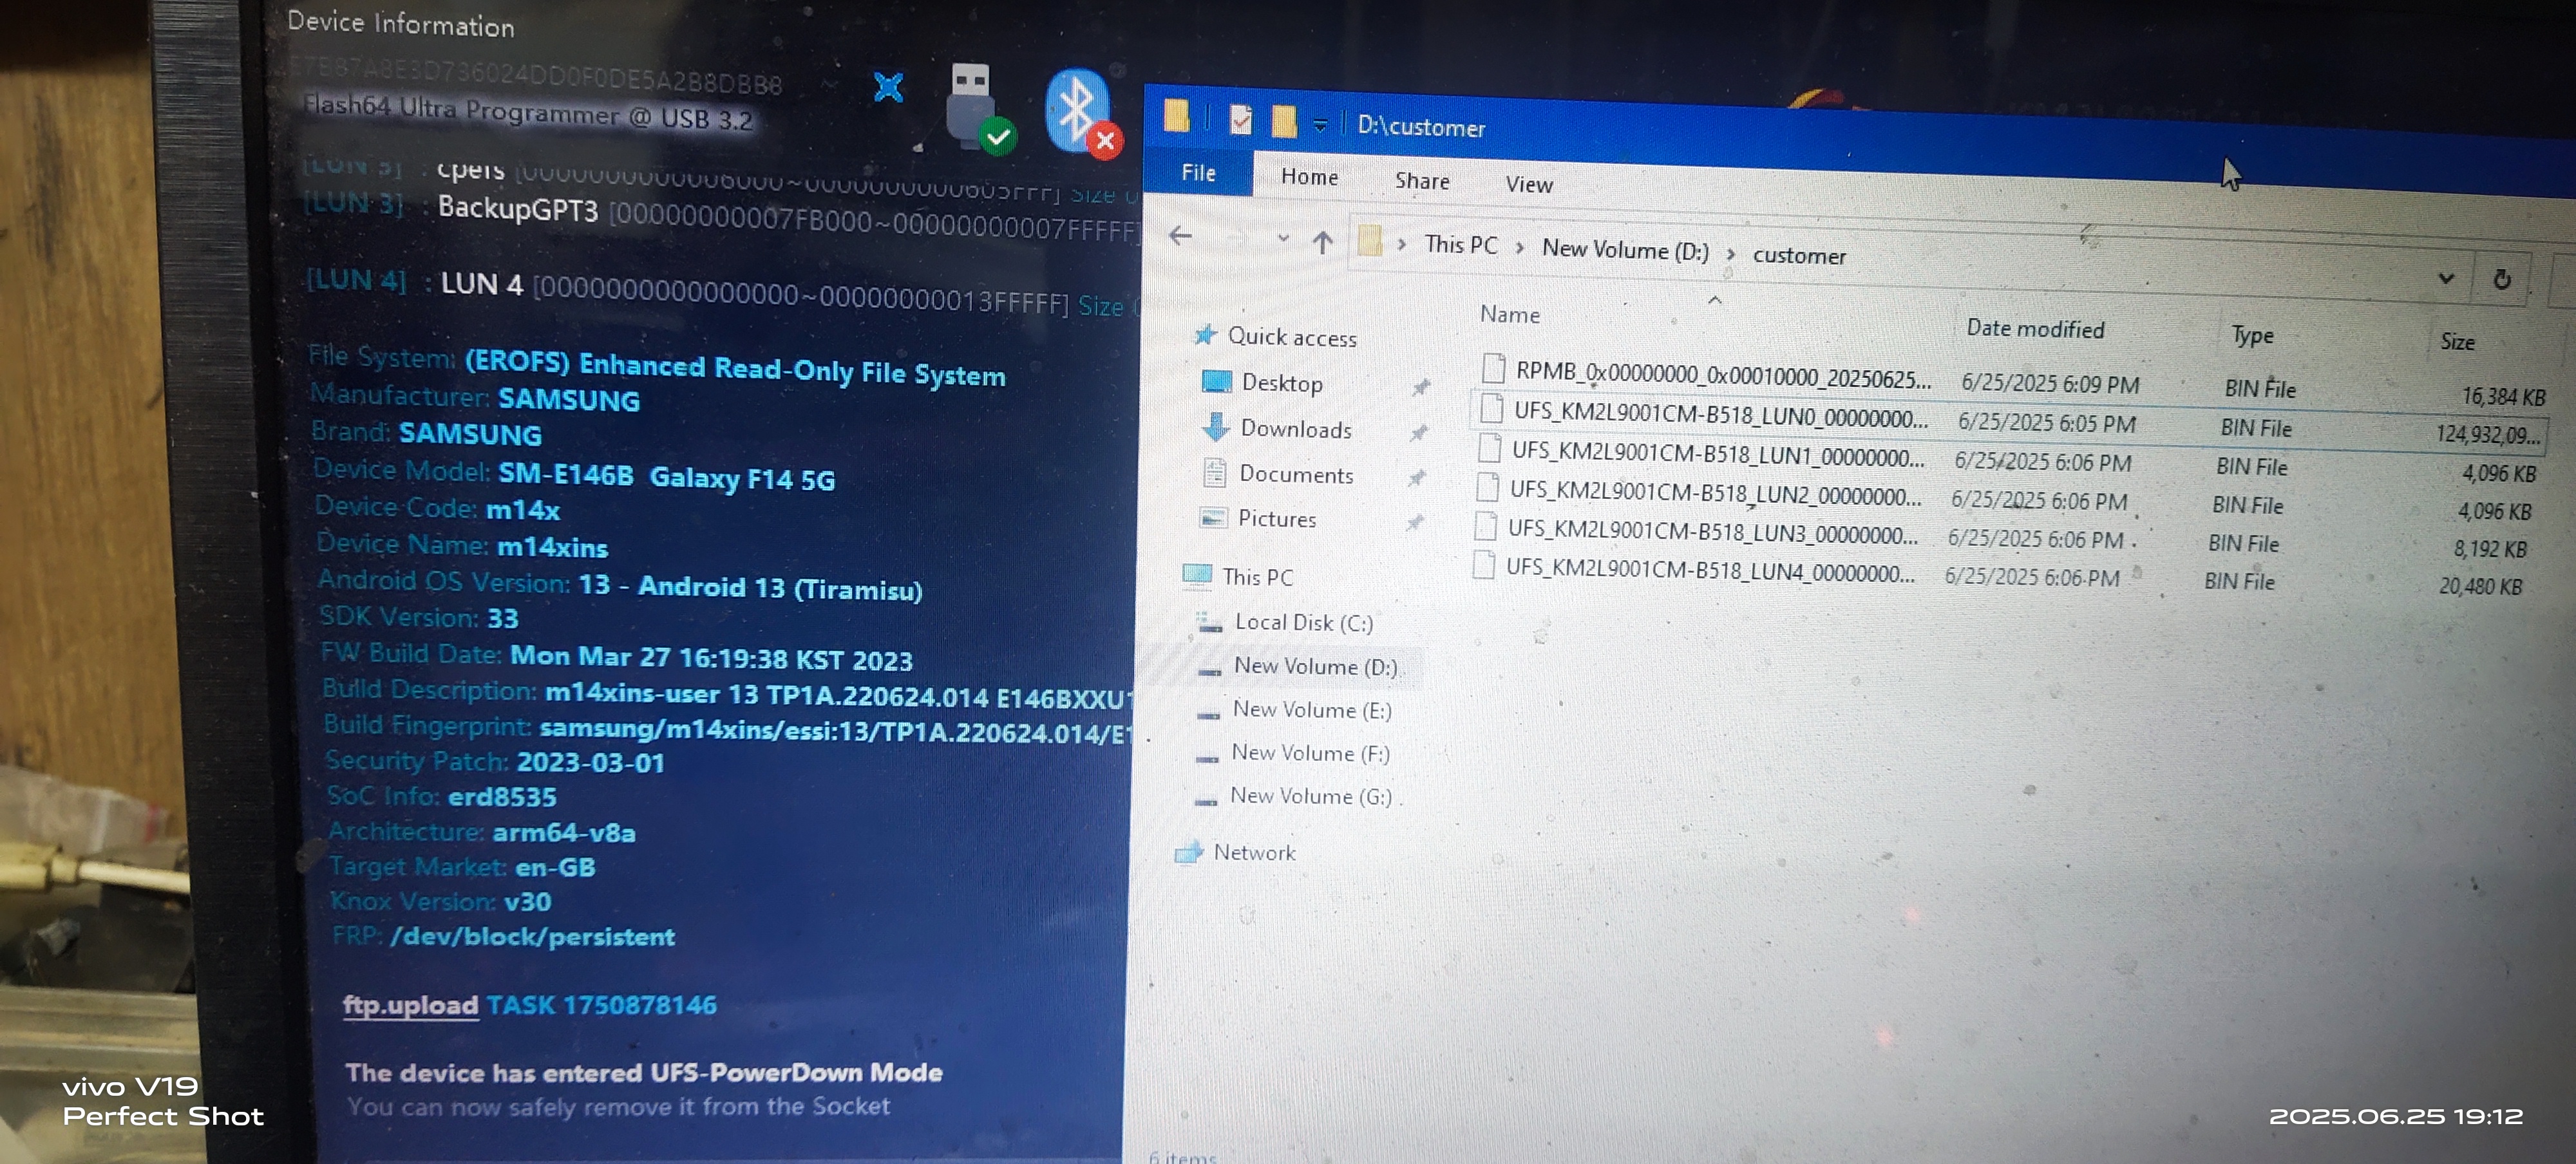Click the Bluetooth disconnected icon
This screenshot has height=1164, width=2576.
[x=1081, y=112]
